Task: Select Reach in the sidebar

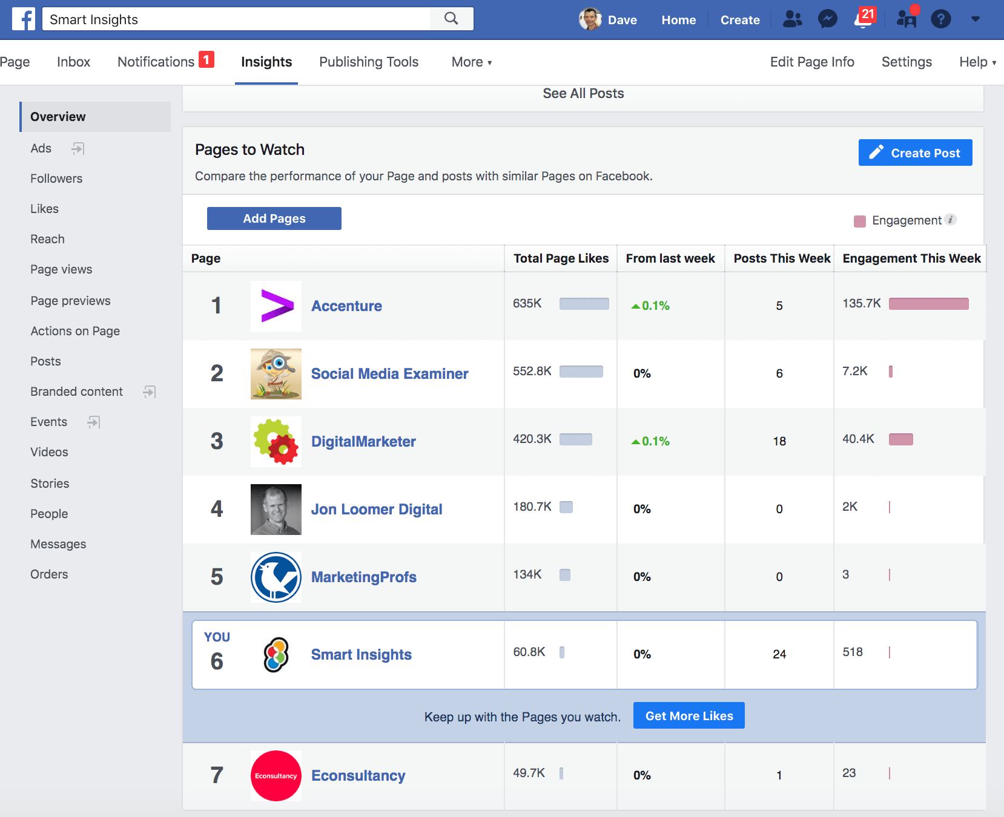Action: click(x=47, y=239)
